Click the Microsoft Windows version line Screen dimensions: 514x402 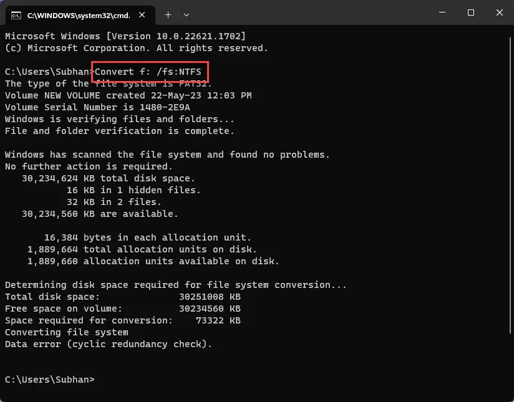(125, 36)
